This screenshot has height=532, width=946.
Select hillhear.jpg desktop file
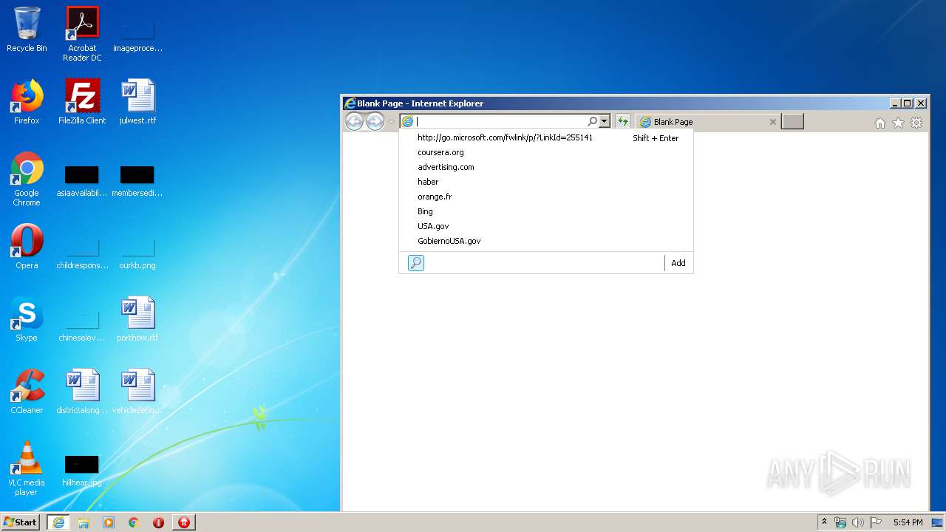click(82, 471)
